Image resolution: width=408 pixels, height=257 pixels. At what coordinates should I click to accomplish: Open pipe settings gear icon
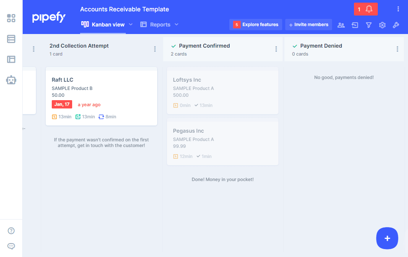point(382,25)
